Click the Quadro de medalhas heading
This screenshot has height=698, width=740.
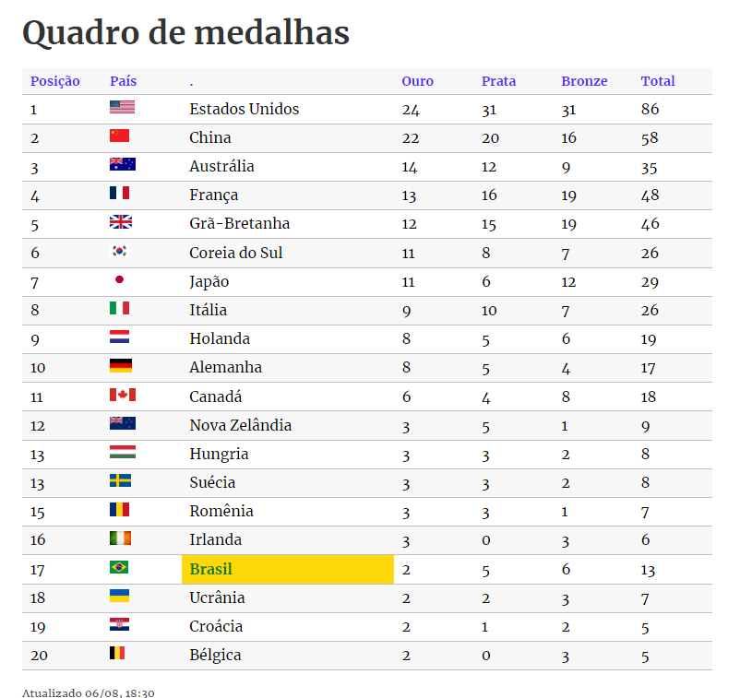click(x=185, y=33)
